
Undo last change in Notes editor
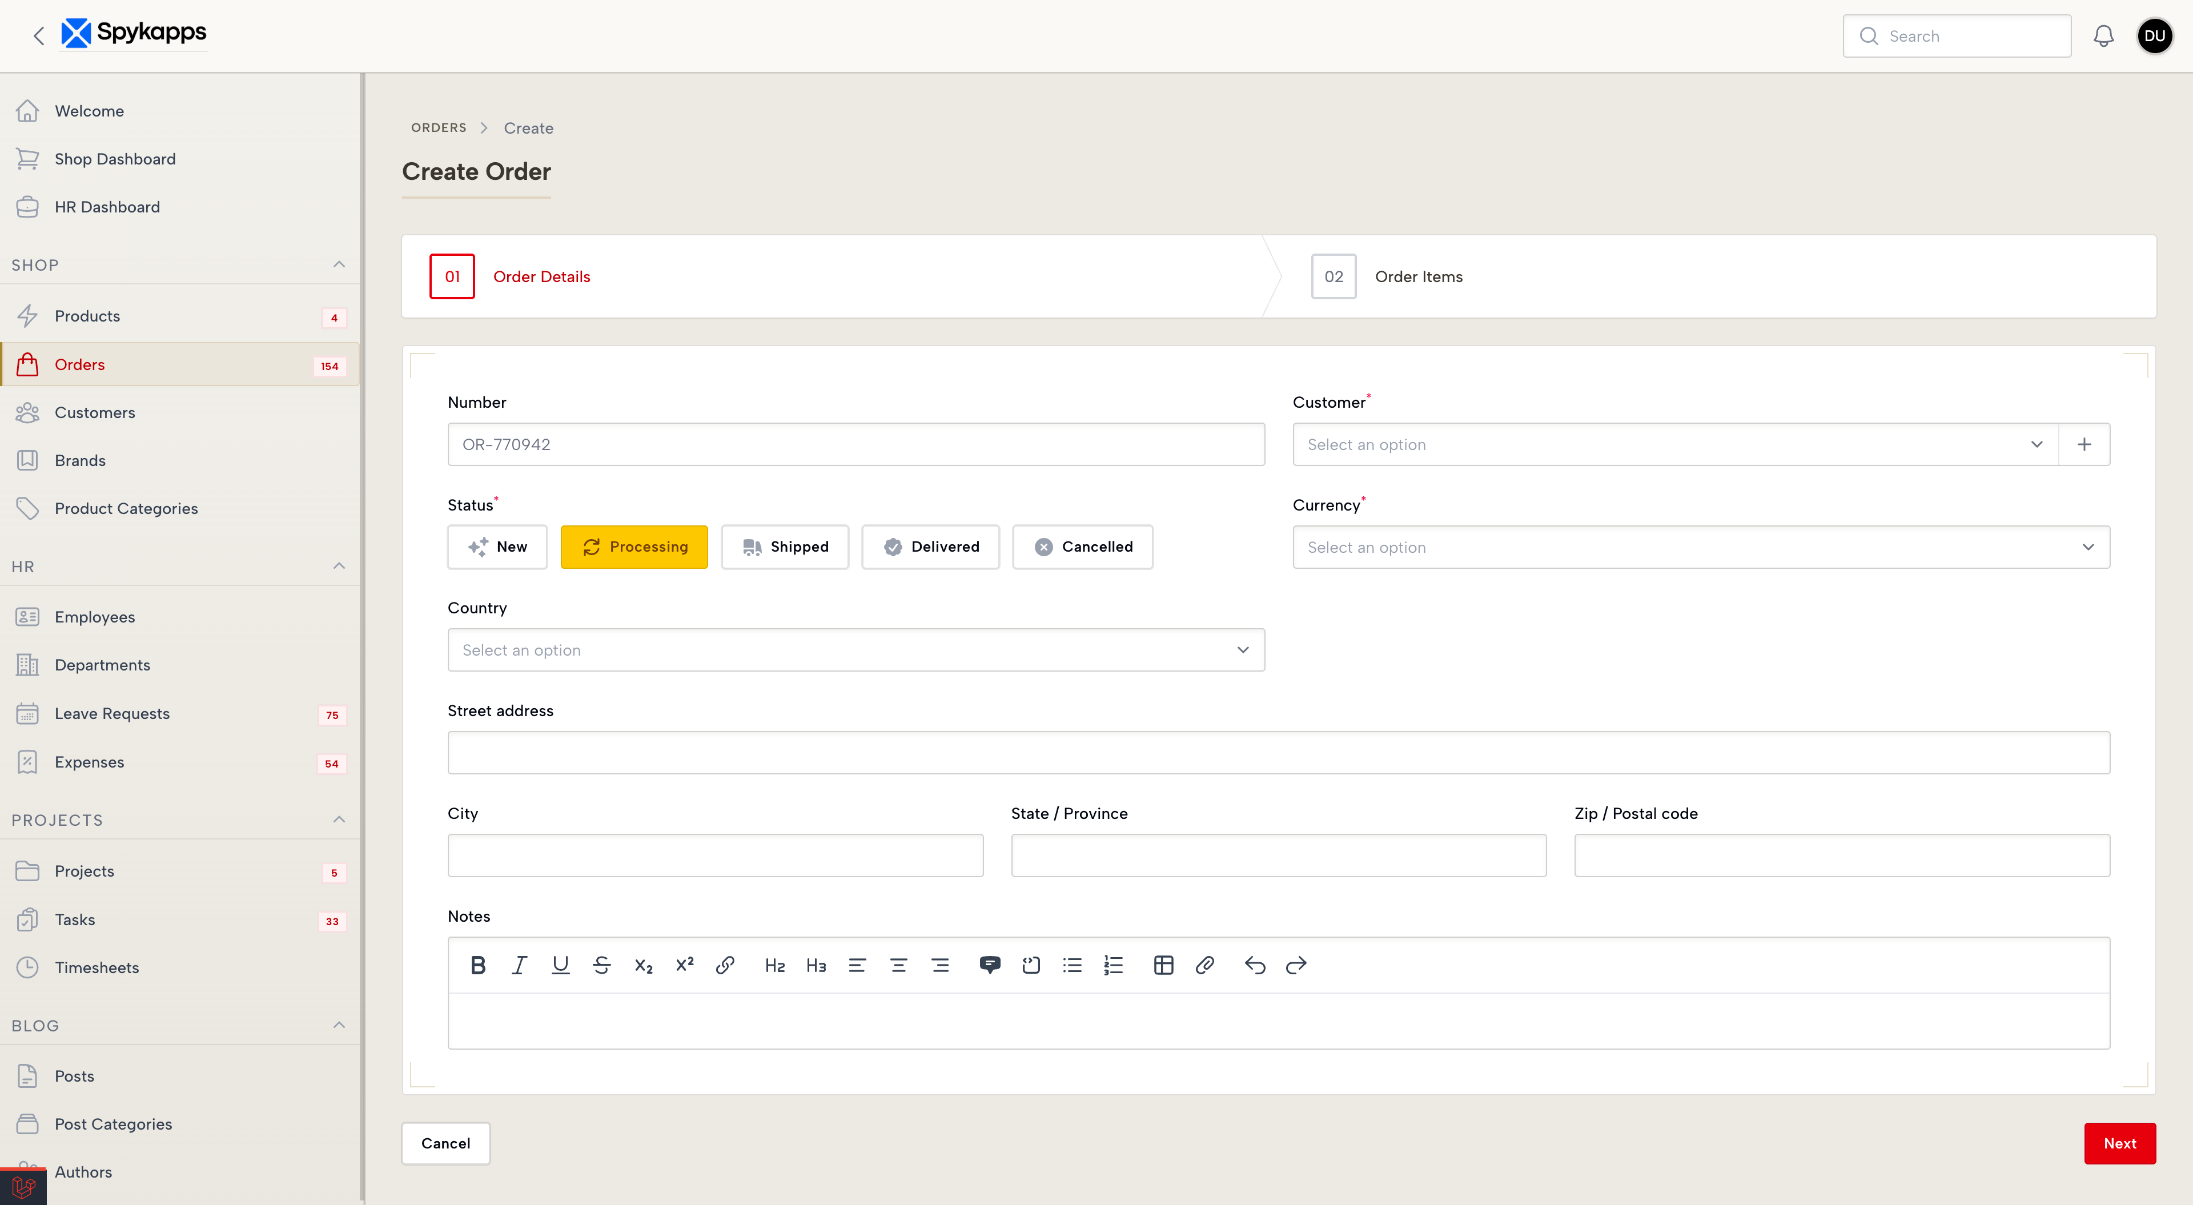click(1255, 965)
